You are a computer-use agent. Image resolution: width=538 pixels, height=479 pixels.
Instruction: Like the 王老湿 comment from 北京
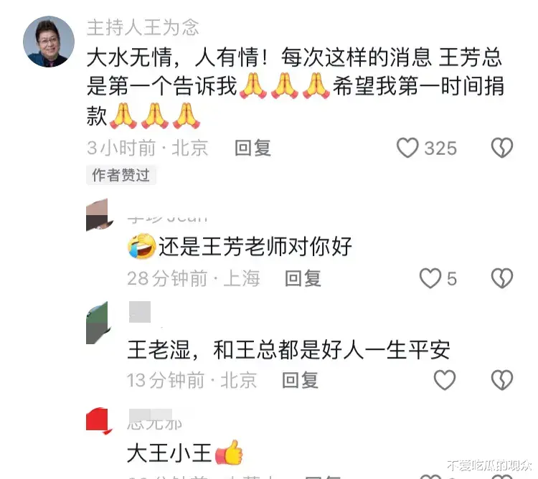click(445, 380)
